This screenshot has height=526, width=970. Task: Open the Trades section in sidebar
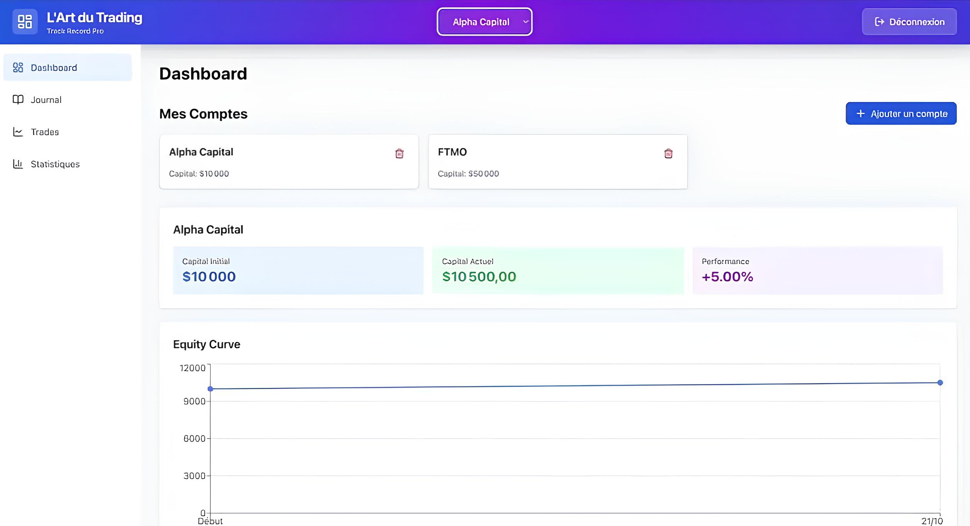click(x=45, y=132)
